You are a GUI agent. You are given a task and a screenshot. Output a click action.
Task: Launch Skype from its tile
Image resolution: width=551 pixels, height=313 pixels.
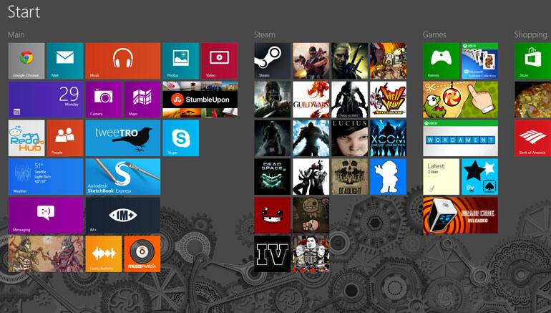[x=180, y=138]
